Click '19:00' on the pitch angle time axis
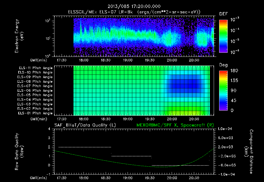 (x=128, y=119)
